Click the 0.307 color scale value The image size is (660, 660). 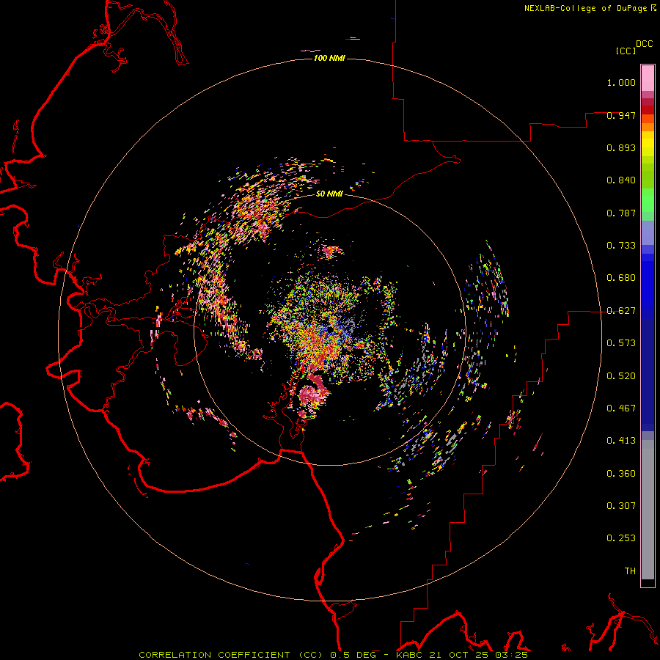[x=621, y=505]
